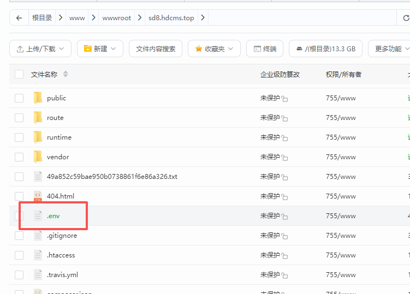Expand the 新建 dropdown menu
Screen dimensions: 410x294
[100, 49]
